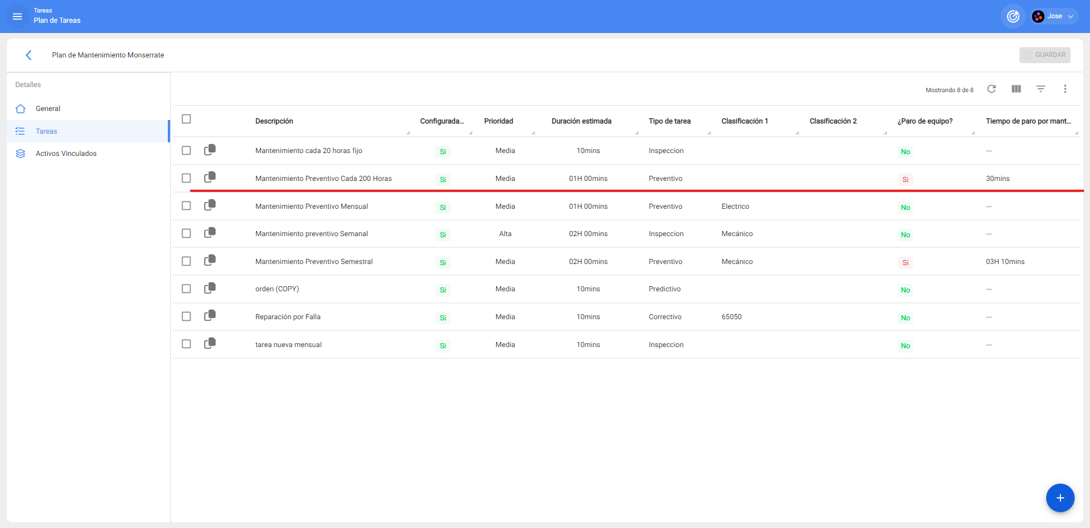Check the orden (COPY) row checkbox
Viewport: 1090px width, 528px height.
186,289
